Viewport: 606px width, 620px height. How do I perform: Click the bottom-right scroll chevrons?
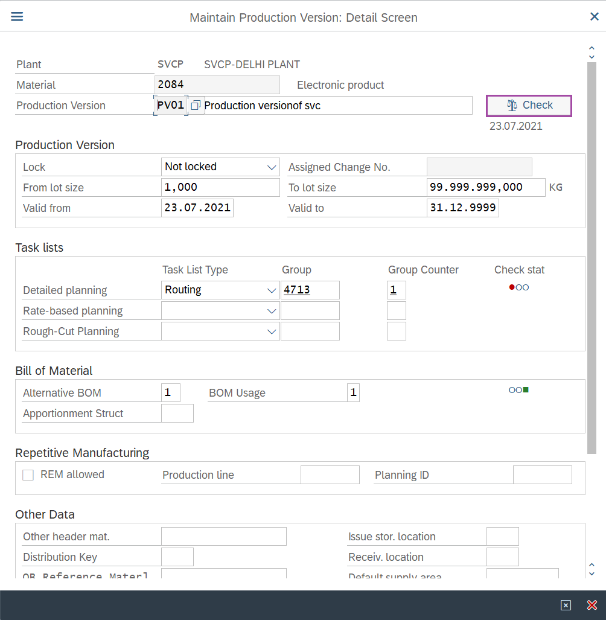pos(592,569)
